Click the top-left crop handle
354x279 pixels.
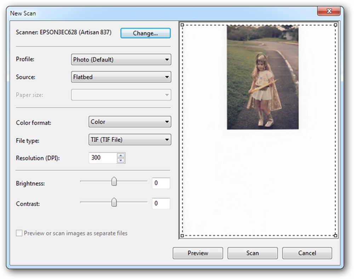[x=182, y=25]
